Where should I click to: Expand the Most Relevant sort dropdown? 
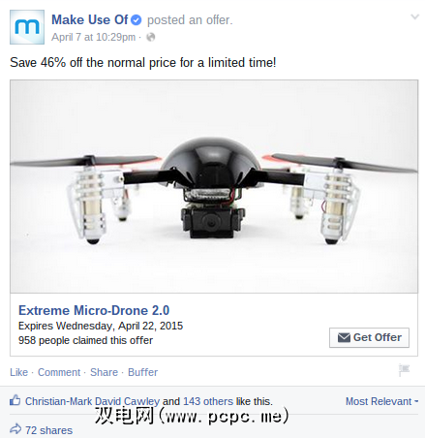click(x=381, y=401)
